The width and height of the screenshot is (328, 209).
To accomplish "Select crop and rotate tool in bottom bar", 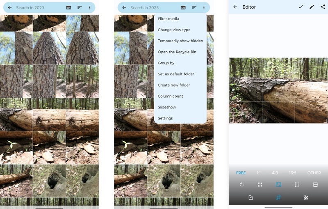I will [278, 198].
